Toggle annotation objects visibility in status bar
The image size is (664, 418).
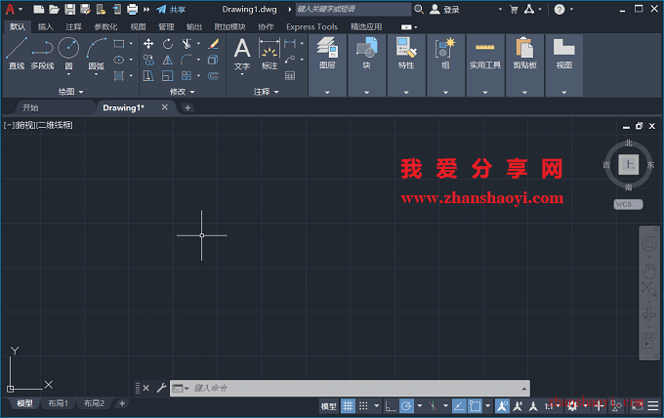pyautogui.click(x=502, y=406)
